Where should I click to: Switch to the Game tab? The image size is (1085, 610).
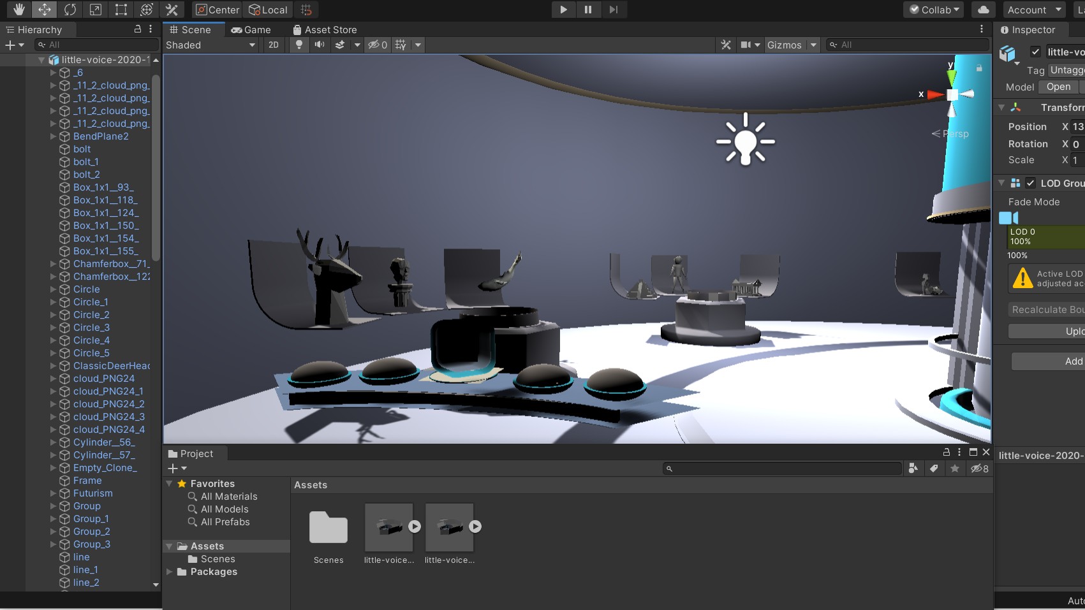[251, 30]
